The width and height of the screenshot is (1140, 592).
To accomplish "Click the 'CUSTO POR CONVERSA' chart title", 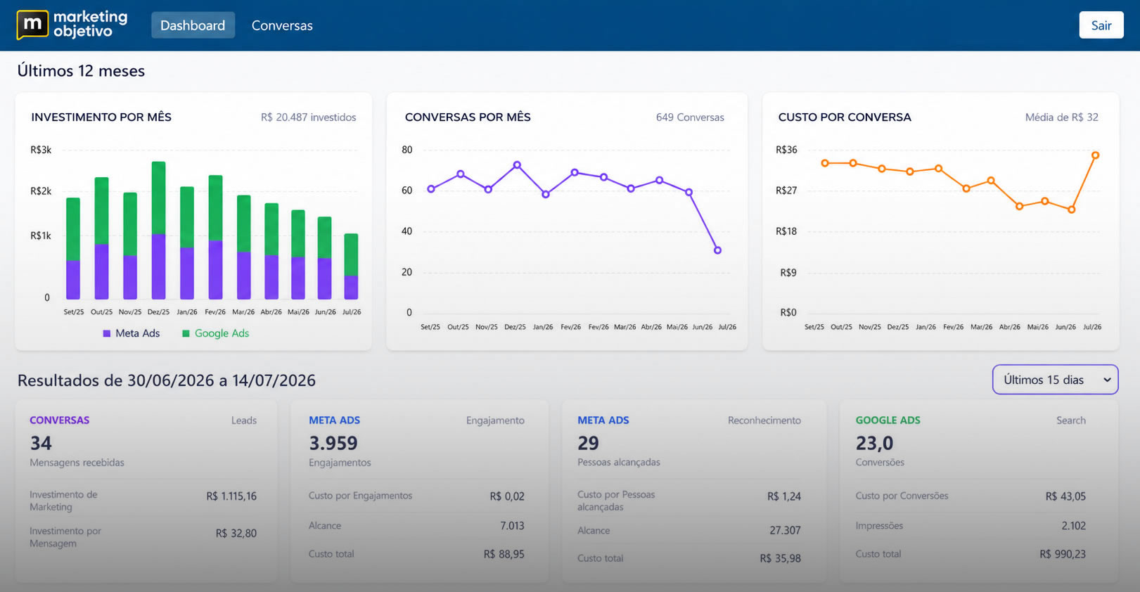I will point(845,117).
